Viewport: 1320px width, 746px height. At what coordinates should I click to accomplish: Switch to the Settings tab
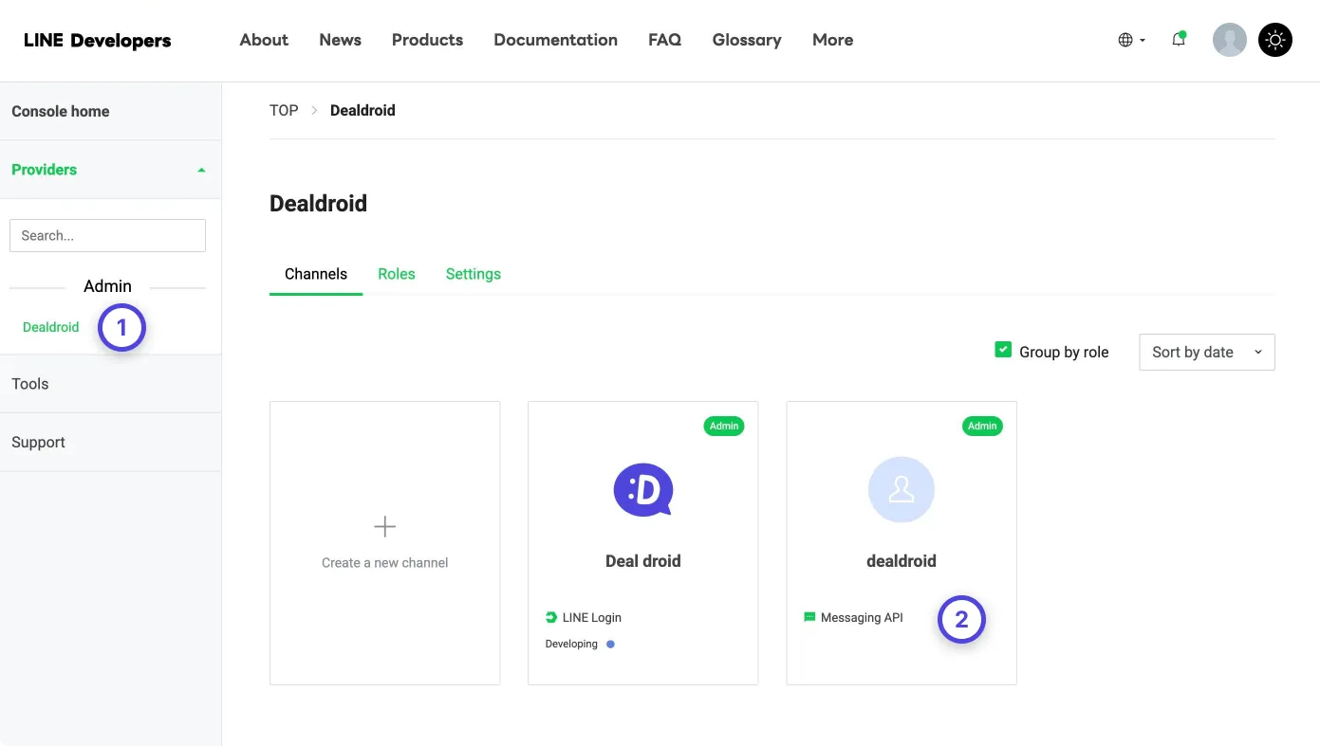coord(473,274)
